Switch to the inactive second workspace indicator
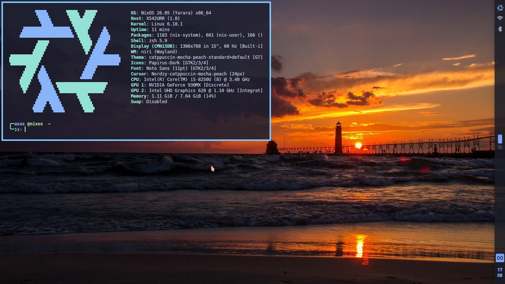This screenshot has height=284, width=505. pos(500,147)
